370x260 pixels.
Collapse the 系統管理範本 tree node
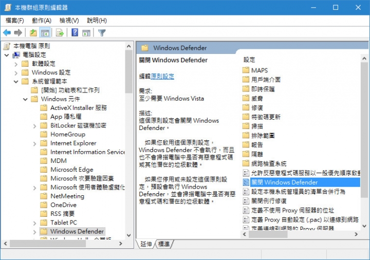16,82
